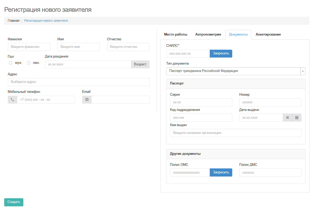
Task: Click the dropdown arrow of document type
Action: [x=303, y=71]
